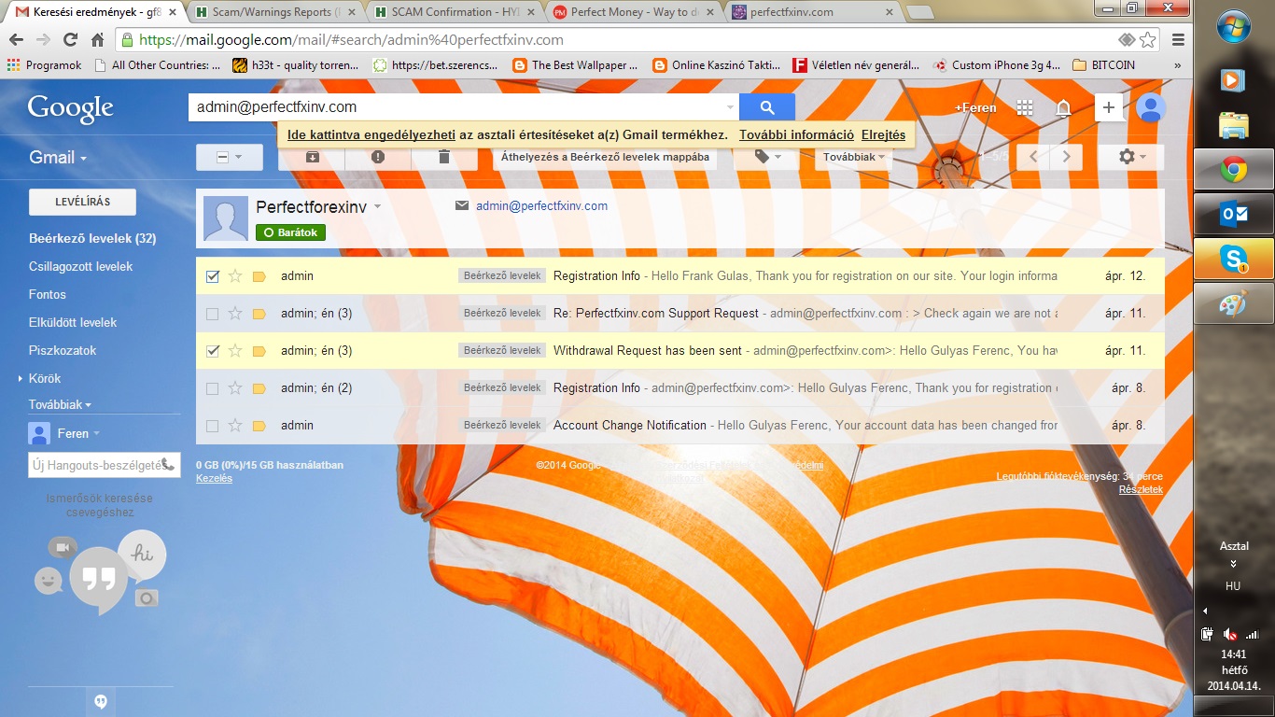Click the LEVÉLÍRÁS compose button
The image size is (1275, 717).
[x=82, y=202]
